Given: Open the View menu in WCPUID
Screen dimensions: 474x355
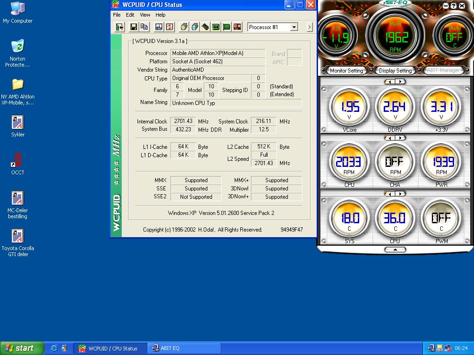Looking at the screenshot, I should [145, 15].
